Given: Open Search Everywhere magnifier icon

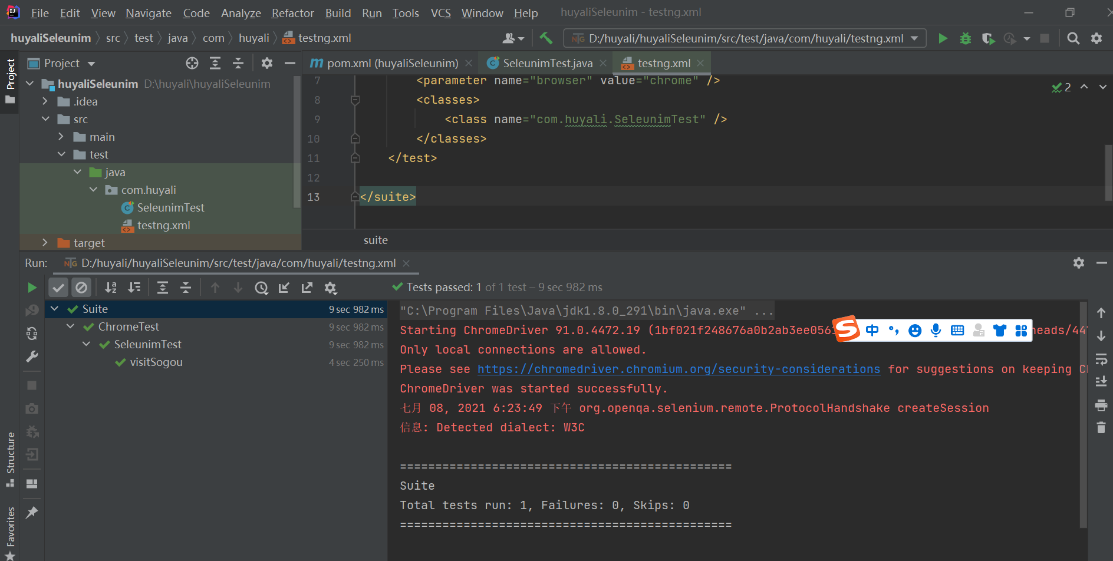Looking at the screenshot, I should tap(1074, 38).
